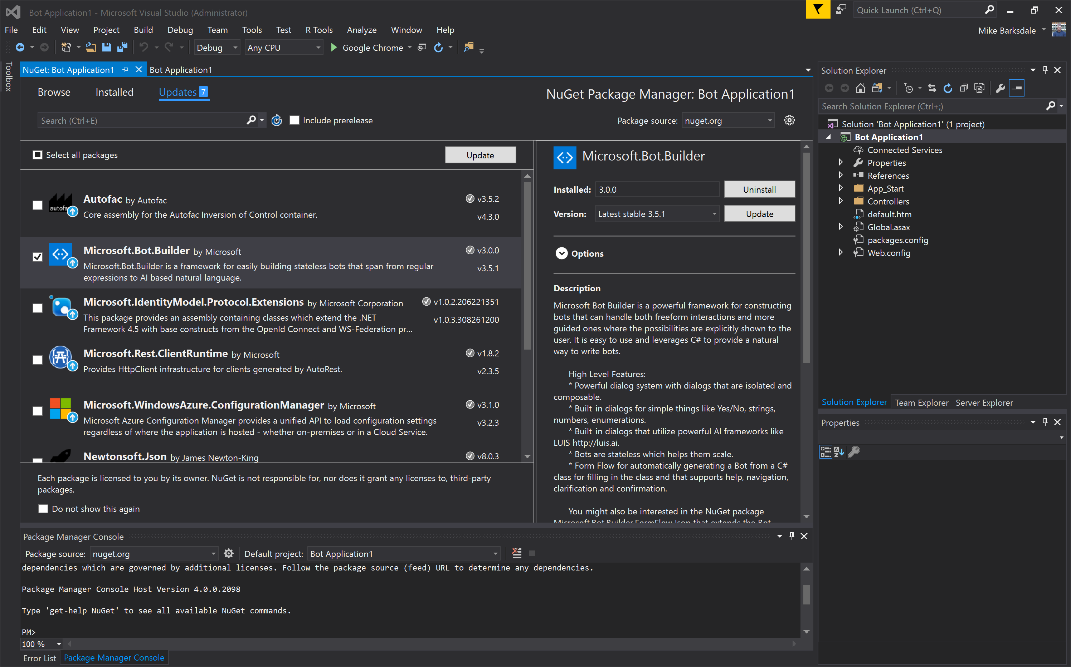Uncheck the Microsoft.Bot.Builder package checkbox

tap(38, 256)
